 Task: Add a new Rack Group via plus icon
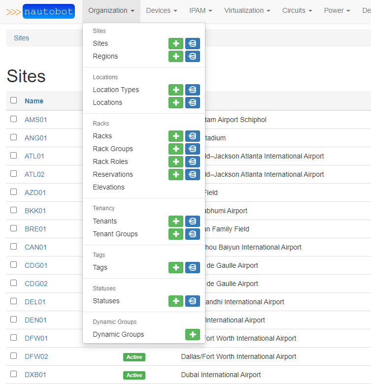pos(176,149)
